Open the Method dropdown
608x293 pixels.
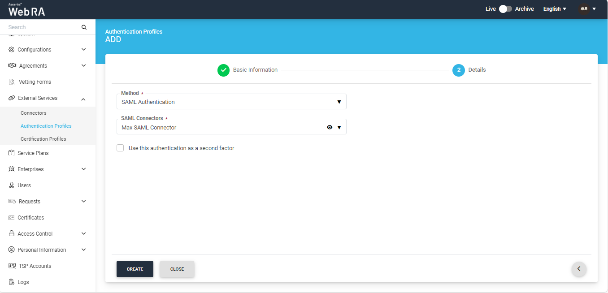coord(231,102)
